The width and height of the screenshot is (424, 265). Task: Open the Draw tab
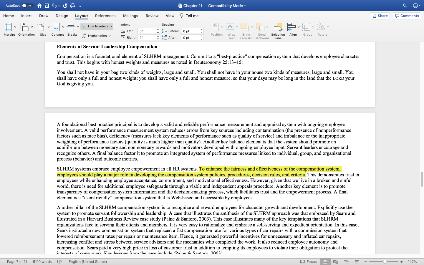44,16
